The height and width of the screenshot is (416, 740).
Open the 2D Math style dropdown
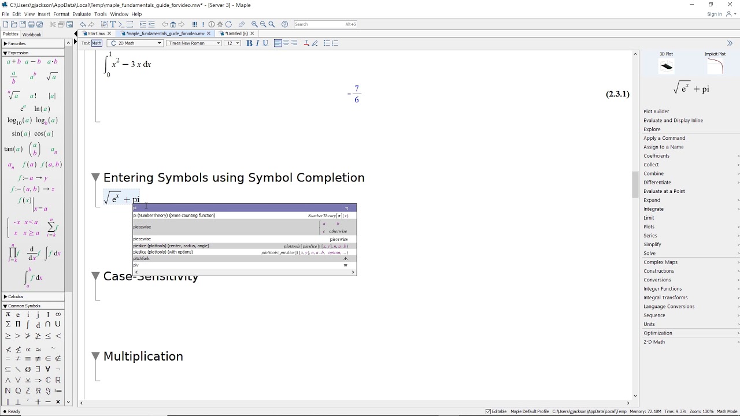pos(136,43)
